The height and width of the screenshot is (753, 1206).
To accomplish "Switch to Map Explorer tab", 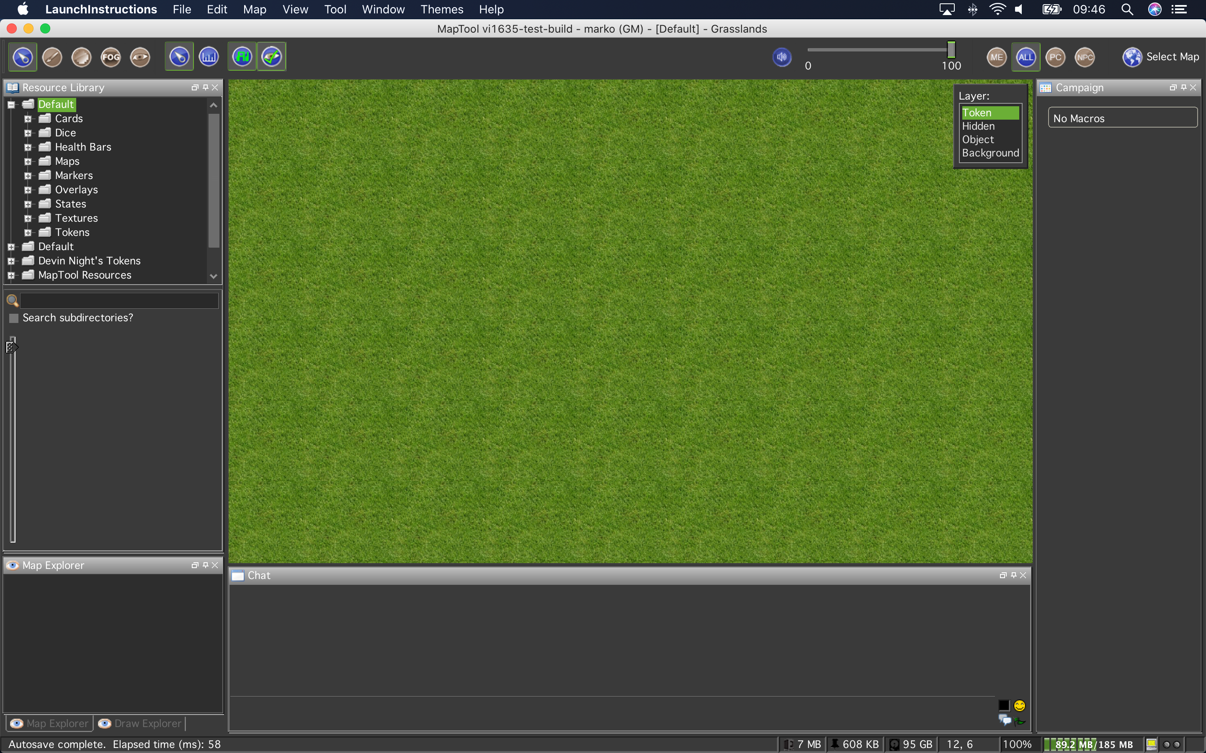I will coord(49,723).
